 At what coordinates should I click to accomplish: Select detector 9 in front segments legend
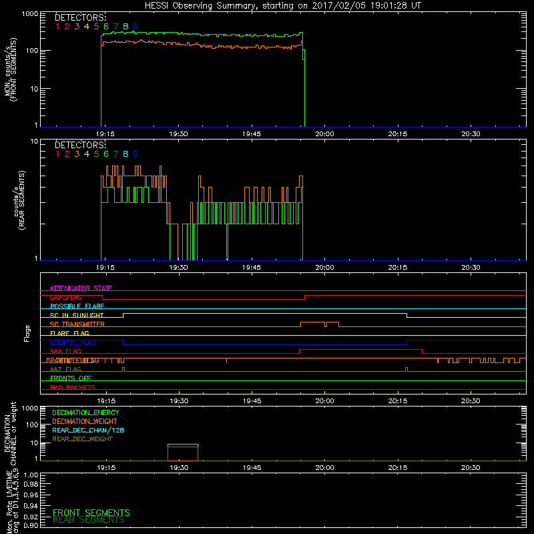click(x=136, y=27)
